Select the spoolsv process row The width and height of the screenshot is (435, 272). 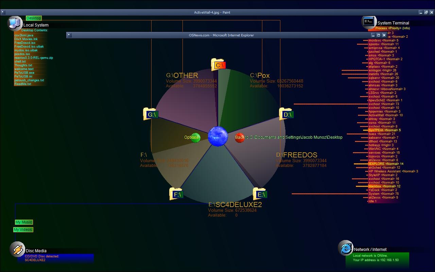(x=384, y=44)
